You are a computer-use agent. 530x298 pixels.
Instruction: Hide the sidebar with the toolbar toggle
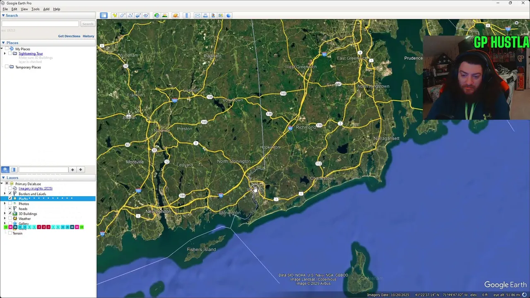point(104,15)
